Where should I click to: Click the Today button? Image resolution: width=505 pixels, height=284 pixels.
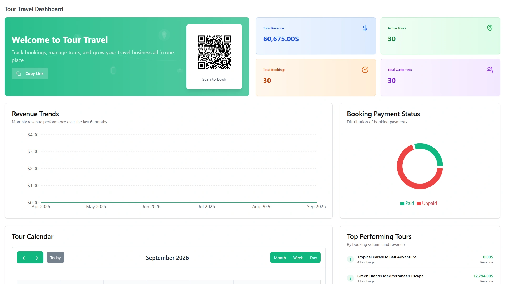coord(55,258)
